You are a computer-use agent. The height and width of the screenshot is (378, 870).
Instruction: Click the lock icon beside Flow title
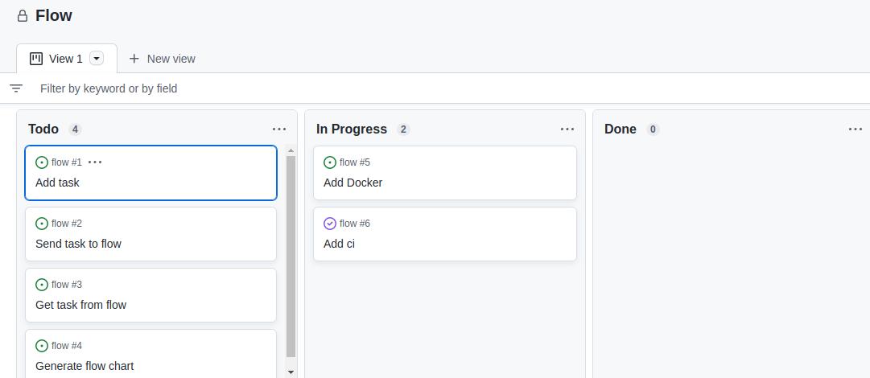pos(23,16)
